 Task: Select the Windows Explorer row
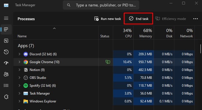[x=104, y=101]
